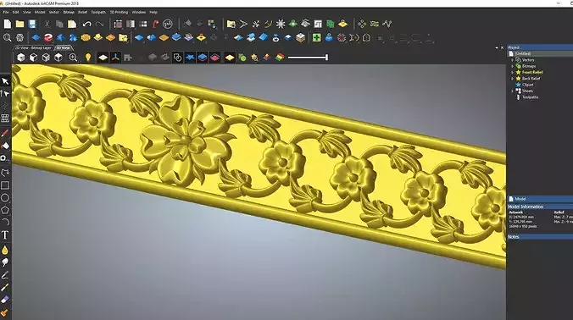Switch to the 3D View tab
This screenshot has height=320, width=573.
pos(64,47)
